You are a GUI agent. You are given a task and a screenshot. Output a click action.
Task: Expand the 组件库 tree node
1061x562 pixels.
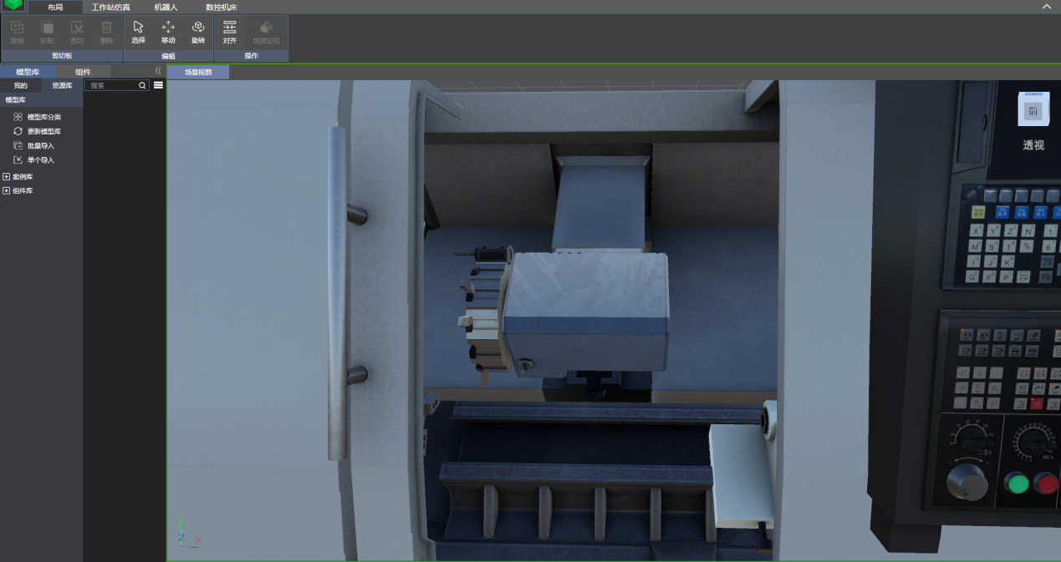click(7, 191)
